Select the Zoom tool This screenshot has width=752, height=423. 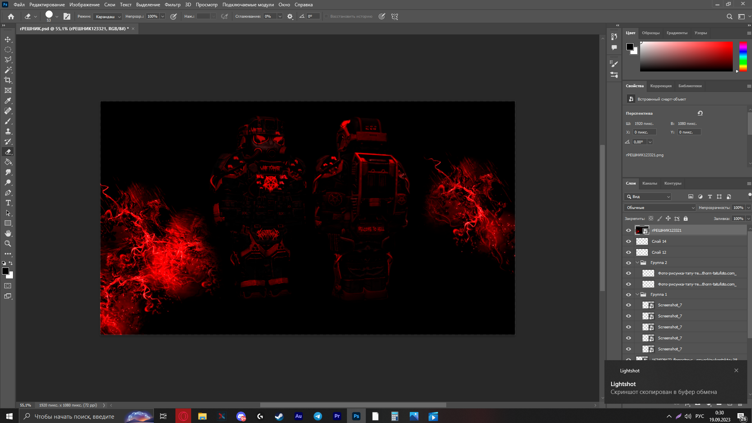[x=8, y=244]
